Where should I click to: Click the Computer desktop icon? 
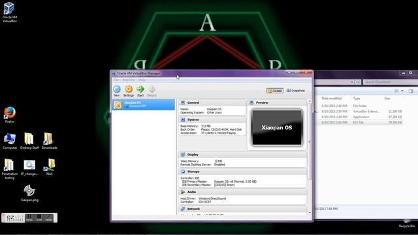point(10,141)
